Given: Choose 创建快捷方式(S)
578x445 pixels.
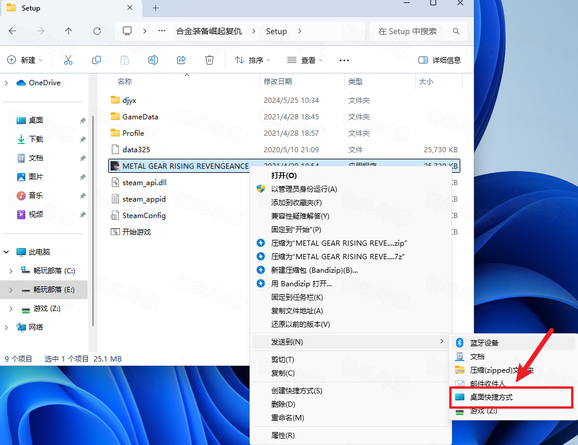Looking at the screenshot, I should tap(351, 391).
